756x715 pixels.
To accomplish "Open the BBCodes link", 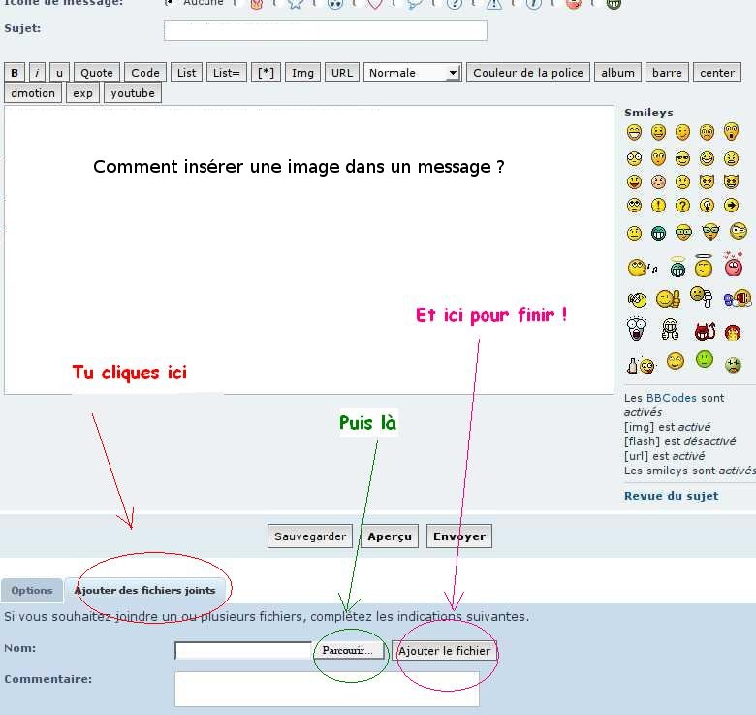I will point(671,398).
